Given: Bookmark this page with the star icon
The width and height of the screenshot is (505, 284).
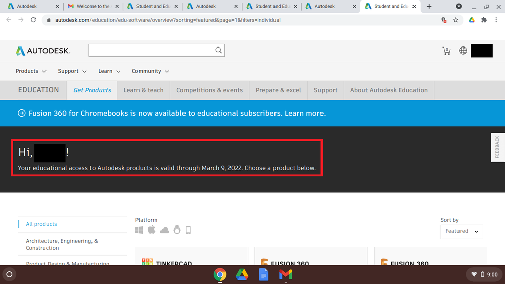Looking at the screenshot, I should 456,20.
